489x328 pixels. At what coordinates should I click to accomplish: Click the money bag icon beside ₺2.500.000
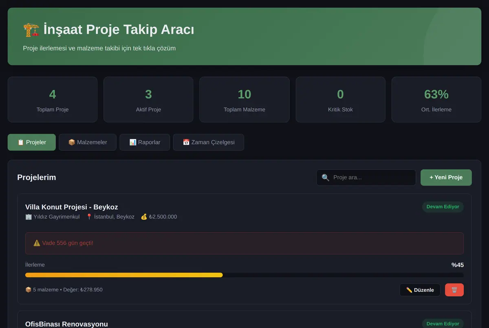(x=144, y=217)
